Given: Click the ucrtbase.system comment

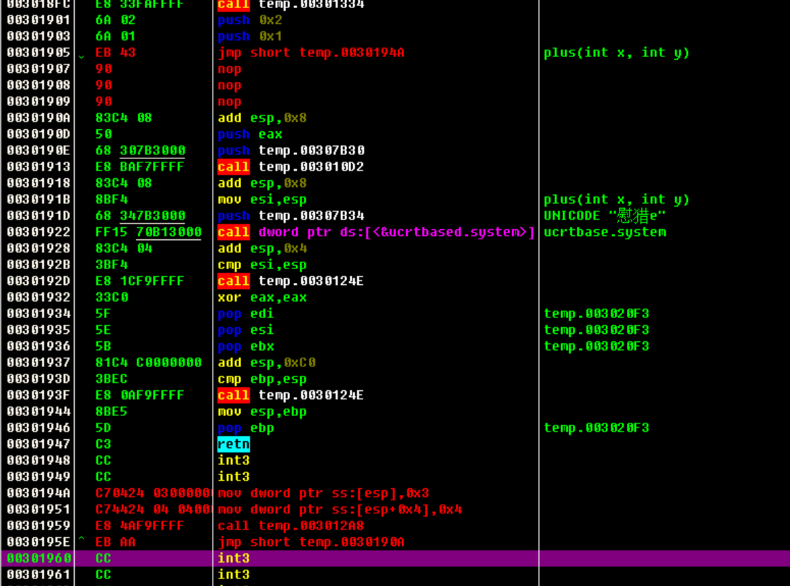Looking at the screenshot, I should 605,232.
